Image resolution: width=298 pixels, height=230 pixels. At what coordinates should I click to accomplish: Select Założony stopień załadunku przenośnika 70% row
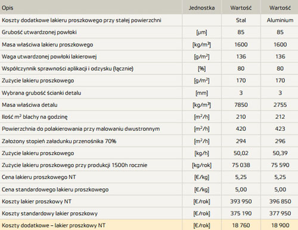pos(149,141)
